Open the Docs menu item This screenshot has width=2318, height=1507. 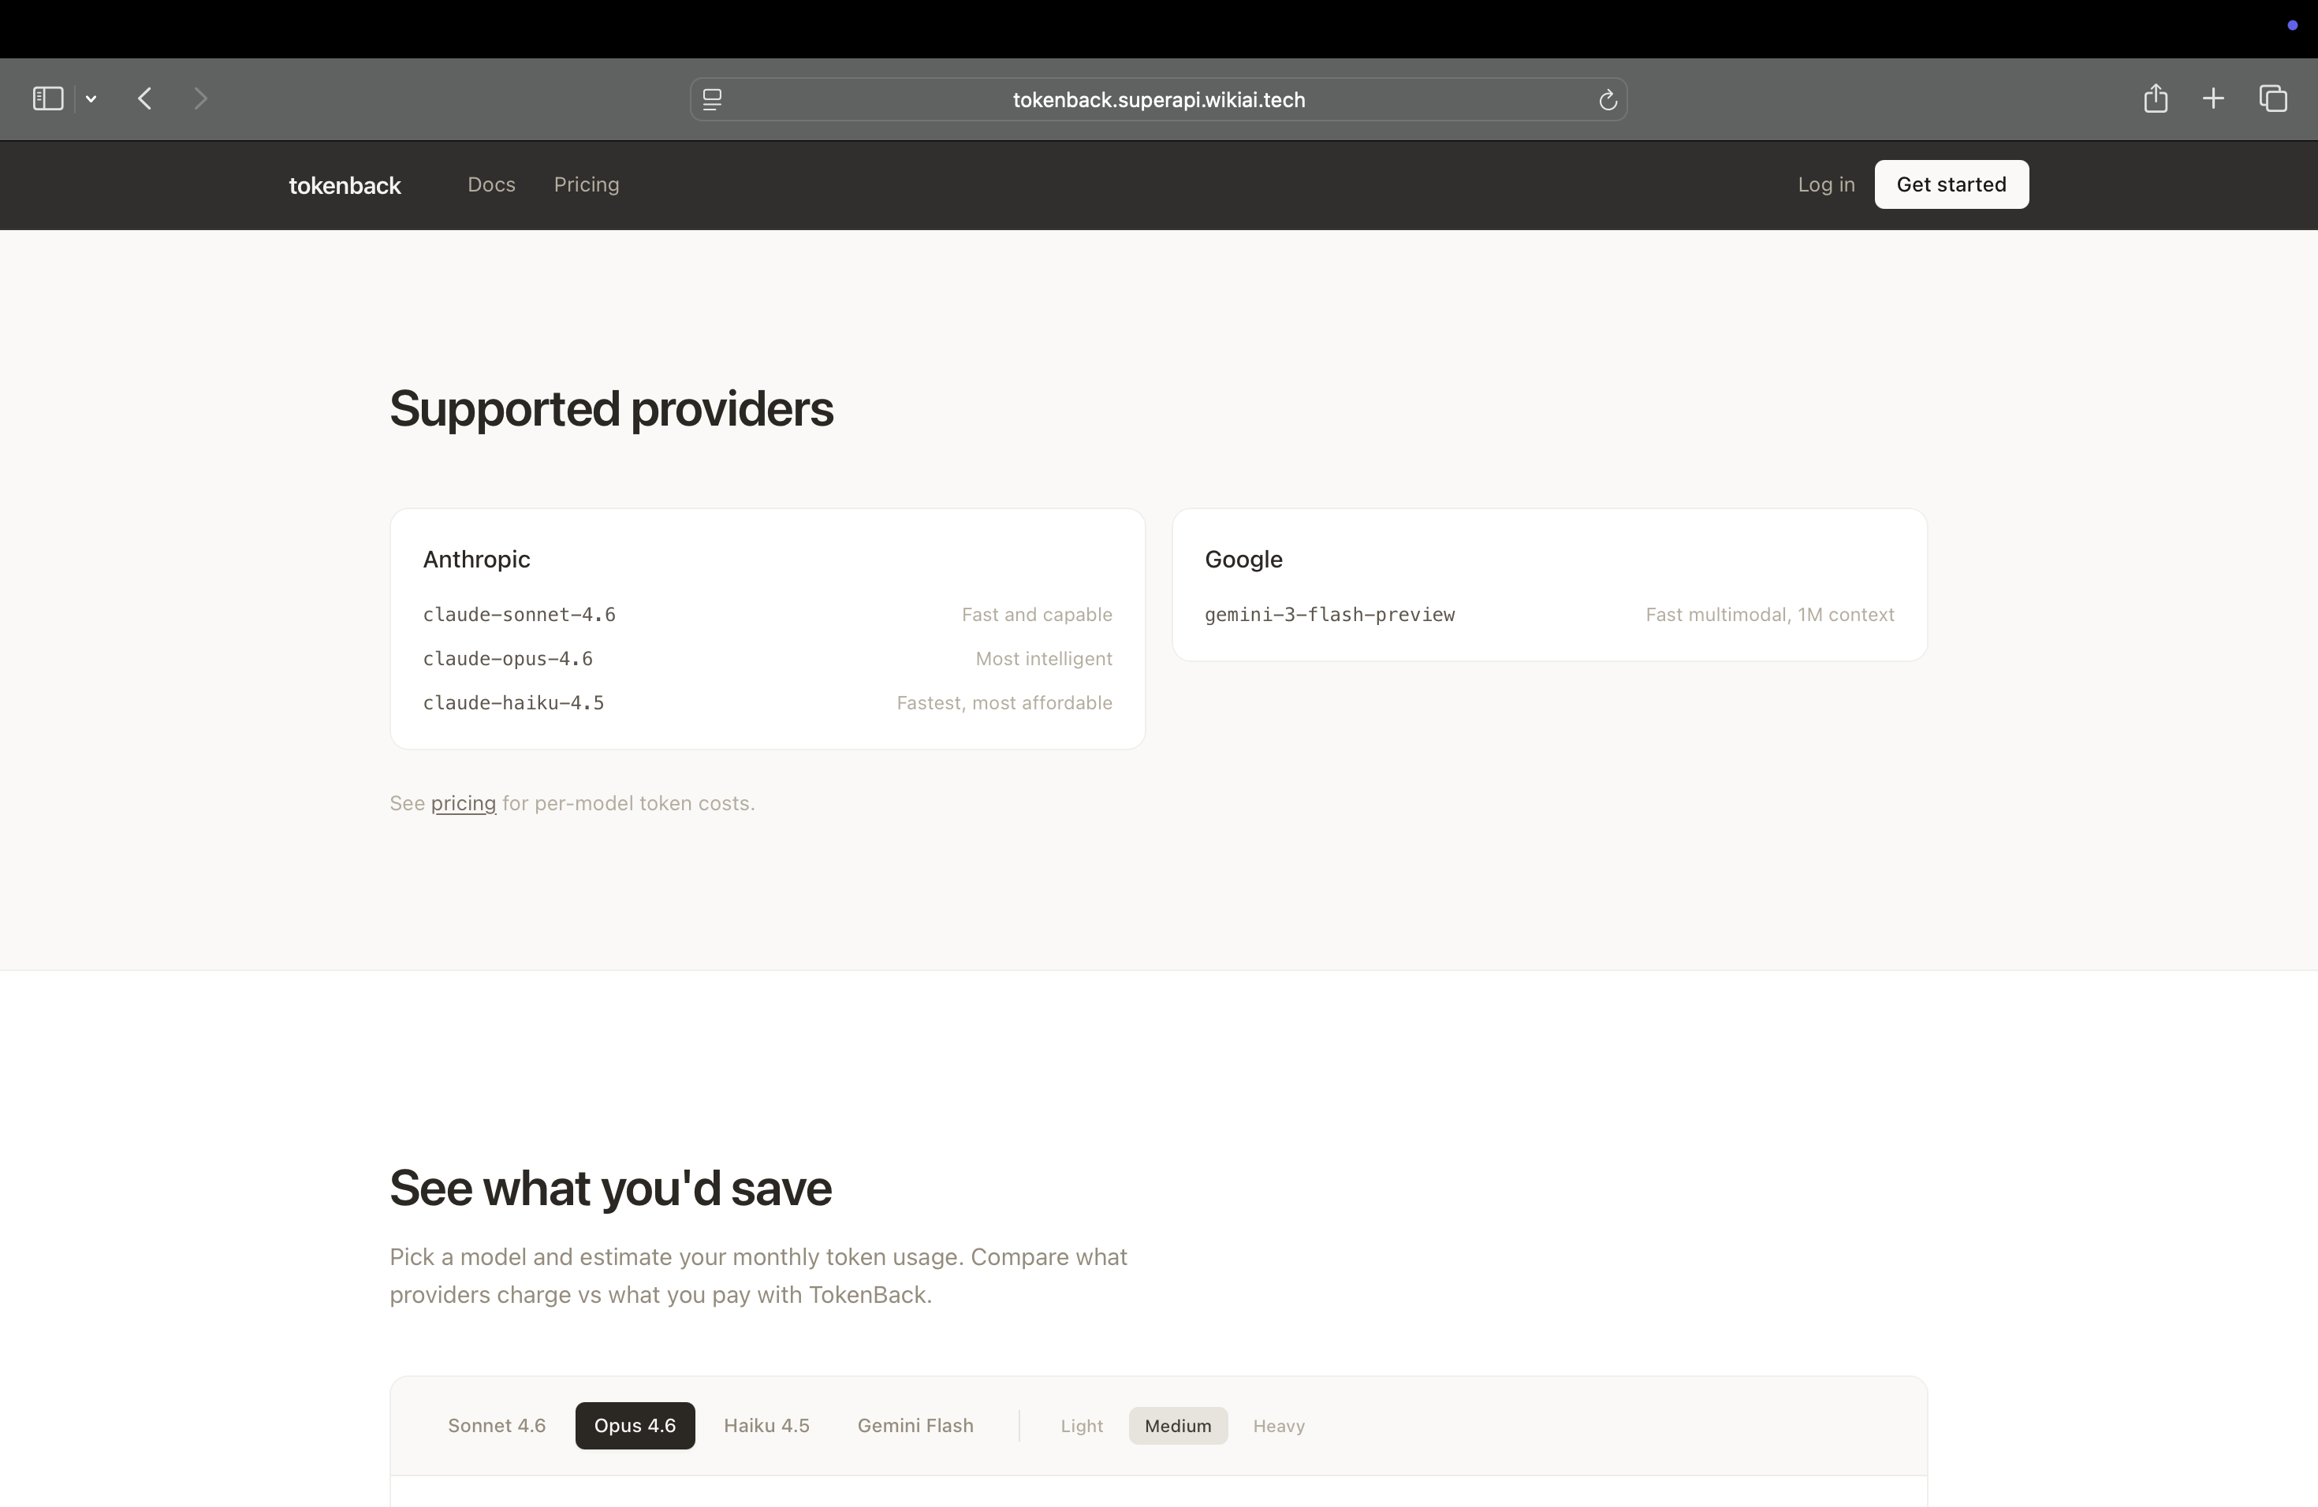click(491, 184)
